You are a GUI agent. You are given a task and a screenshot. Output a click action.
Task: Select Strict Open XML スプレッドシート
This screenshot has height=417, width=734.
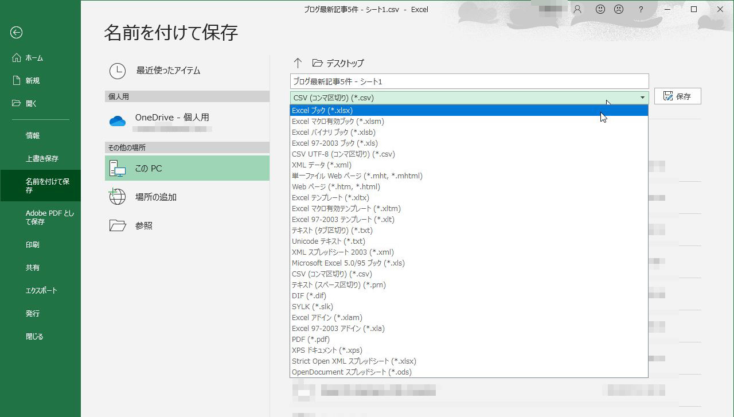point(469,361)
